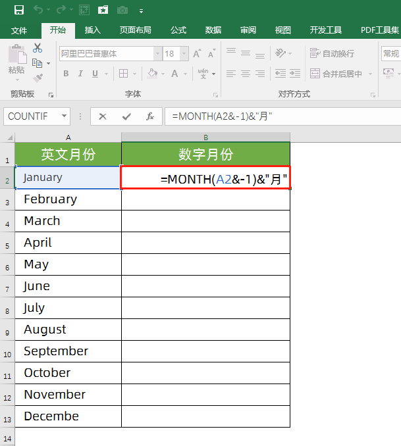Click the Save icon in quick access toolbar
This screenshot has height=446, width=401.
point(19,11)
